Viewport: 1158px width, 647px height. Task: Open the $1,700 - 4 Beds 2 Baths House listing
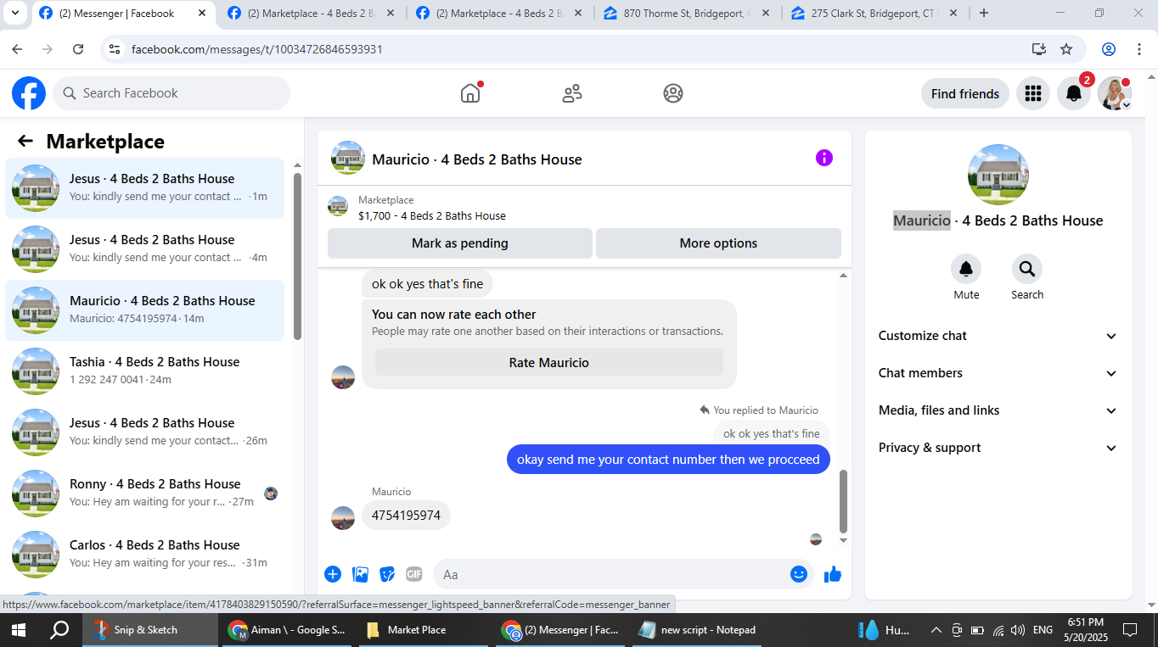coord(431,215)
